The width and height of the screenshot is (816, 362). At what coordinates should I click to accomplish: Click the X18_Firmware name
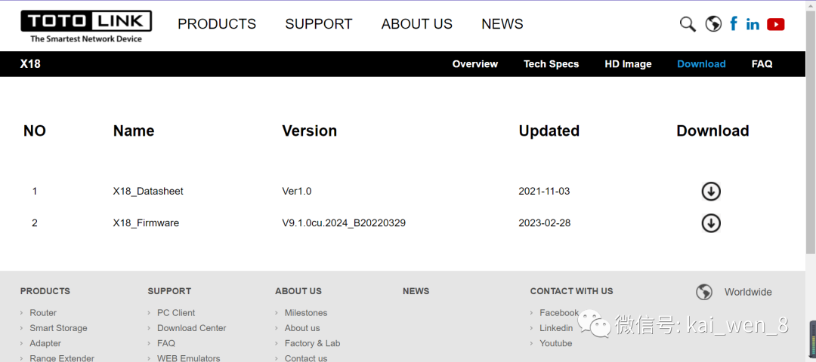146,223
